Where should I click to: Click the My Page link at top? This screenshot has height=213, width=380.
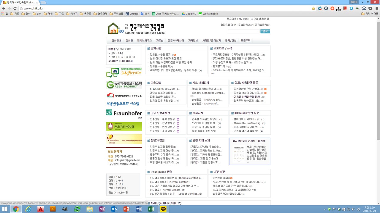tap(244, 19)
